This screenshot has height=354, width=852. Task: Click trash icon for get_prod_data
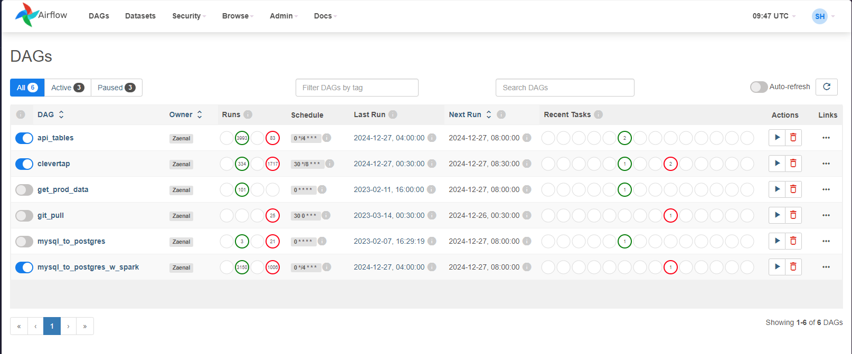coord(793,189)
